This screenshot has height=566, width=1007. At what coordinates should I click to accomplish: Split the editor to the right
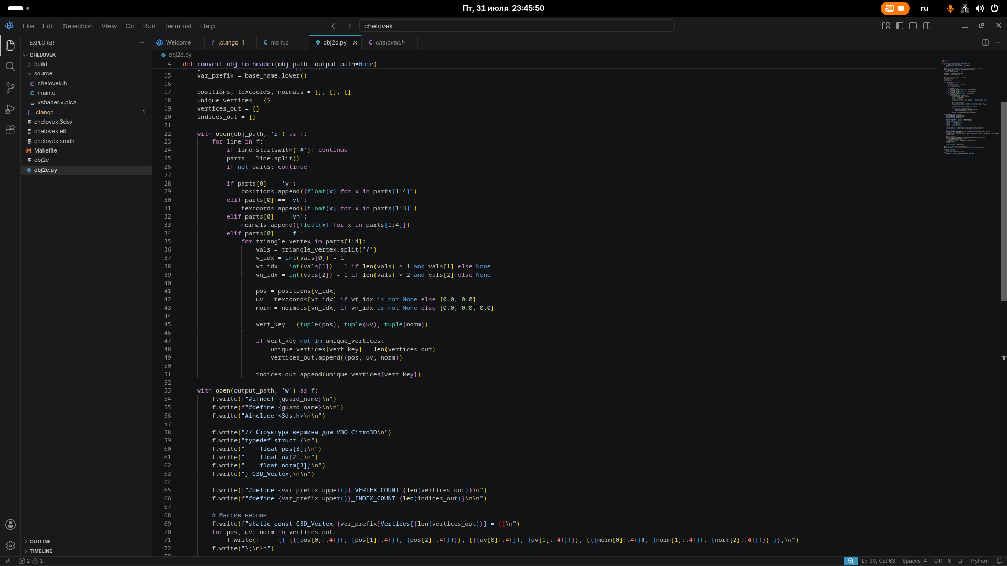coord(985,42)
